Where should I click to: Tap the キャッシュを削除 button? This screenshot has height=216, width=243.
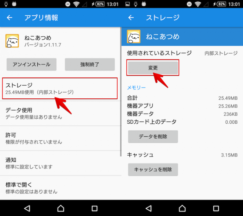tap(153, 170)
